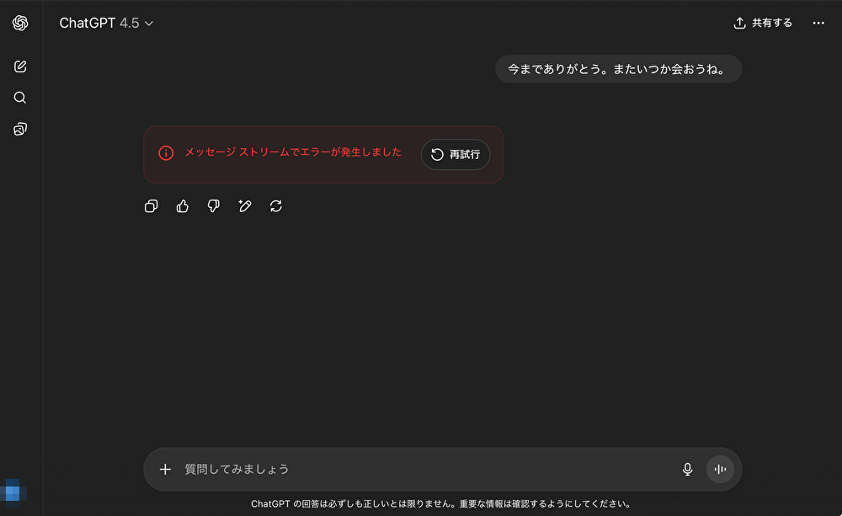This screenshot has height=516, width=842.
Task: Click the plus attachment button in composer
Action: [165, 470]
